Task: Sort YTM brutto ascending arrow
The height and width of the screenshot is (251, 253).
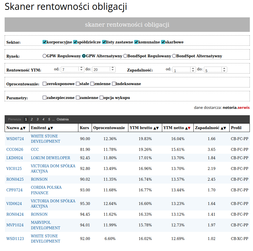Action: [x=155, y=128]
